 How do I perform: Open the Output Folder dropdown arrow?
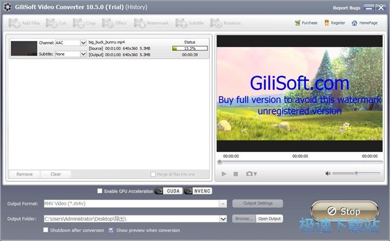click(223, 219)
